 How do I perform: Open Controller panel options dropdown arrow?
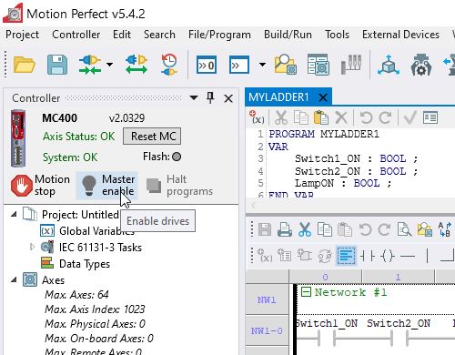pos(194,97)
